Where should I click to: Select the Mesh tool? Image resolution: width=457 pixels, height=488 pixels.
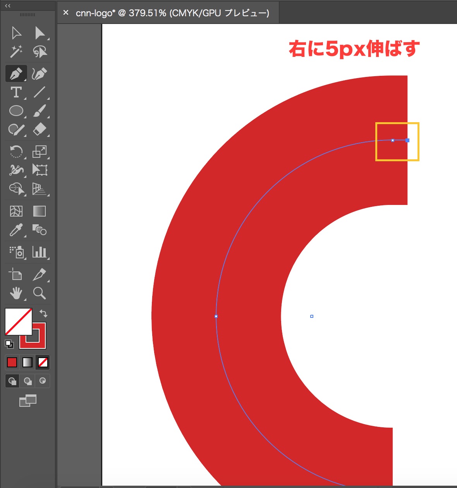[16, 211]
